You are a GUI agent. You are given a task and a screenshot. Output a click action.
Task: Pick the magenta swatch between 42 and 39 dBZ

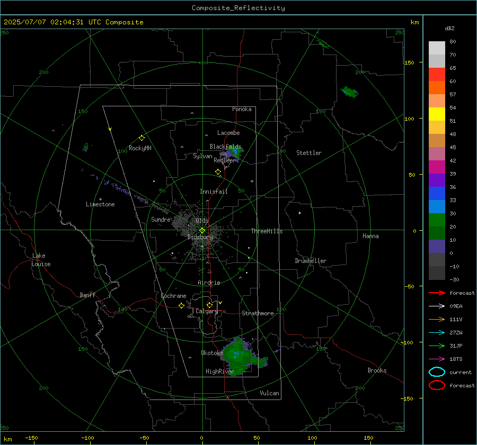point(437,167)
